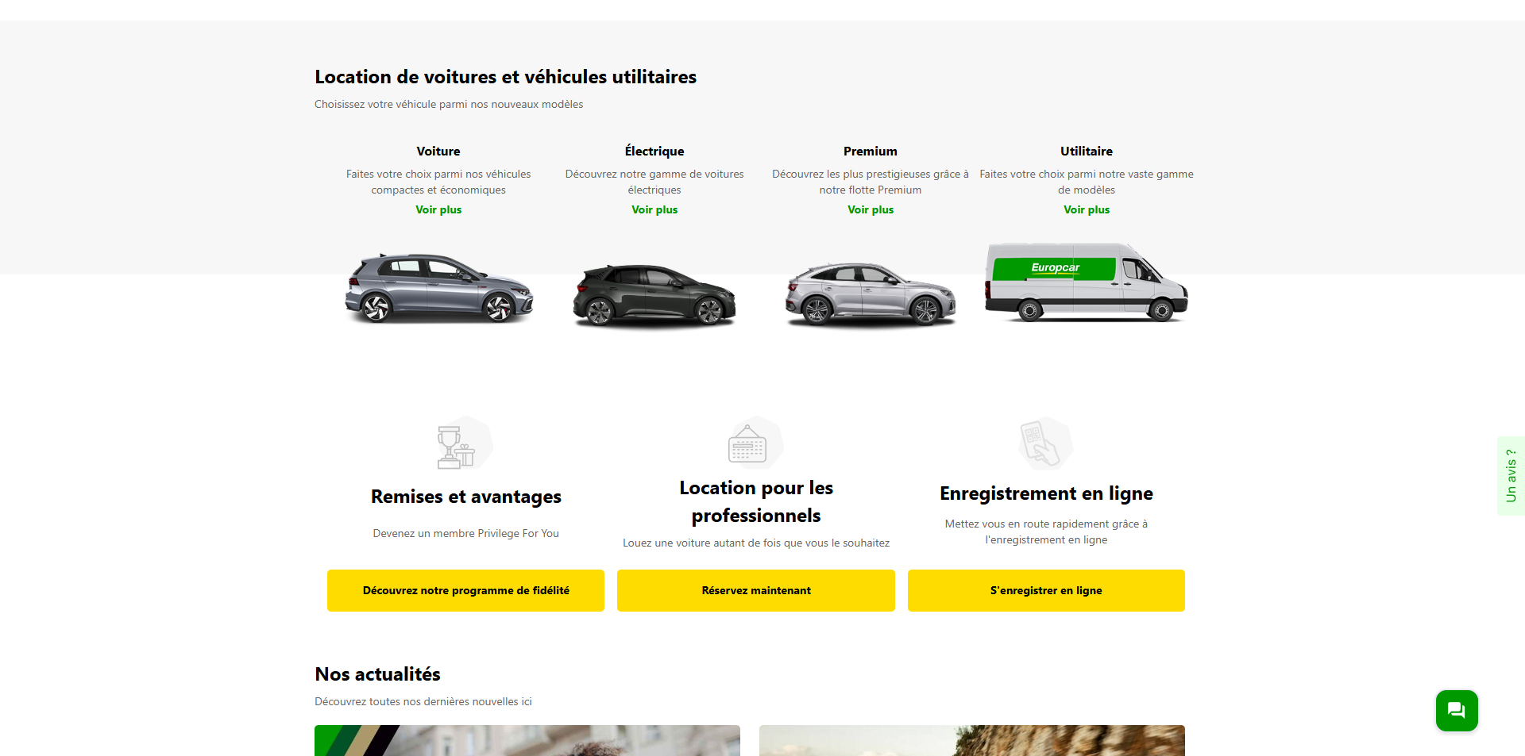
Task: Open the green chat bubble icon
Action: pos(1457,711)
